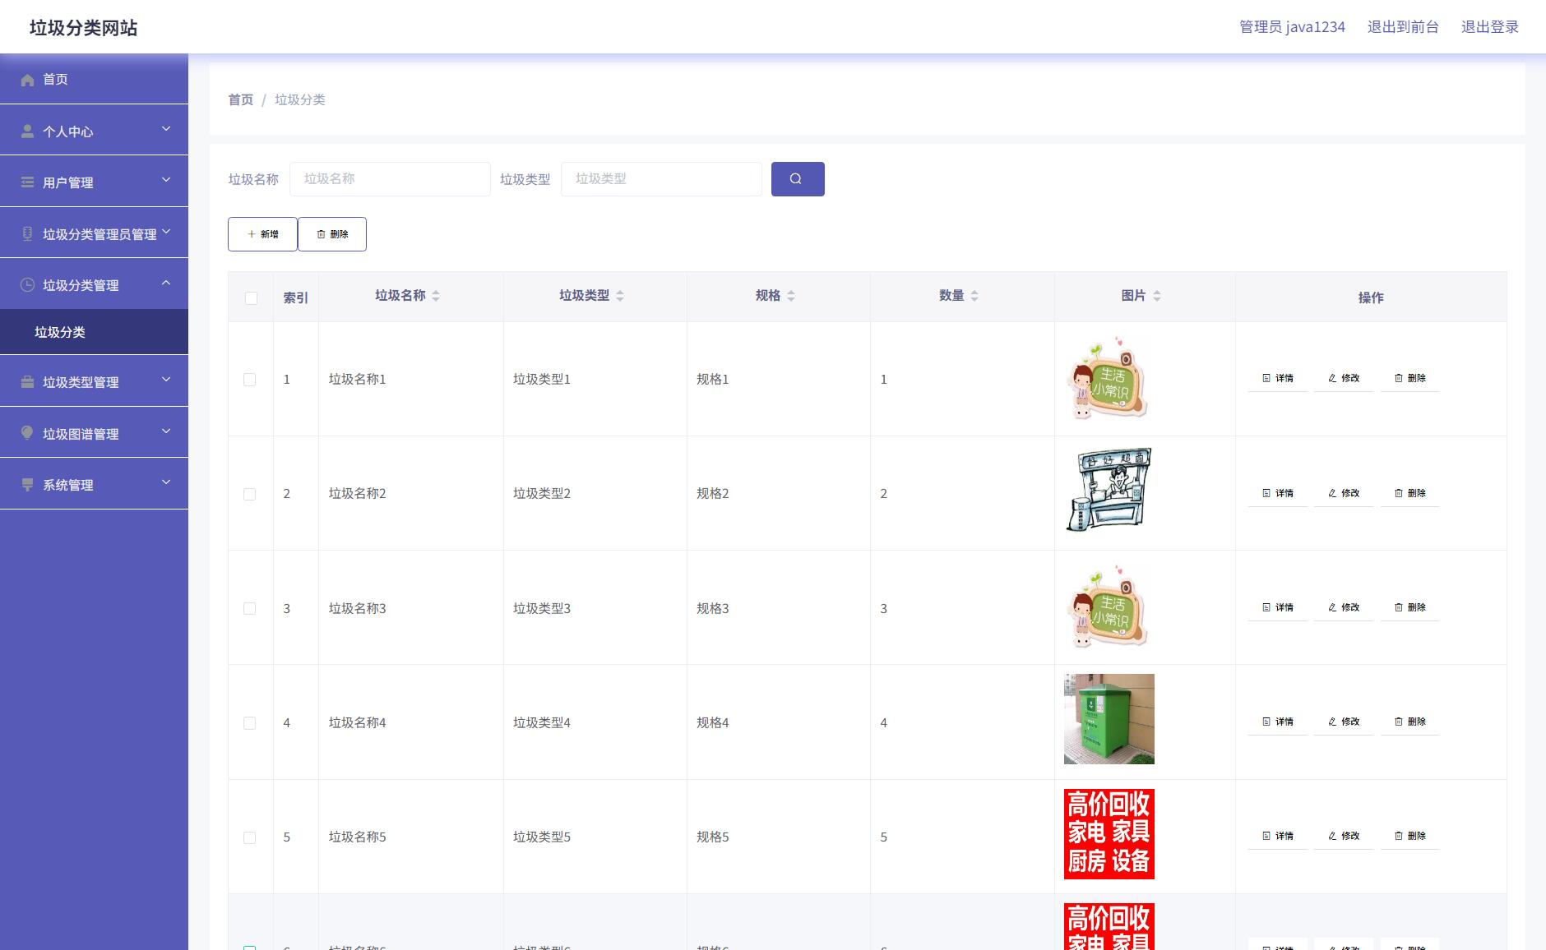Click the person icon beside 个人中心
The height and width of the screenshot is (950, 1546).
[x=27, y=131]
